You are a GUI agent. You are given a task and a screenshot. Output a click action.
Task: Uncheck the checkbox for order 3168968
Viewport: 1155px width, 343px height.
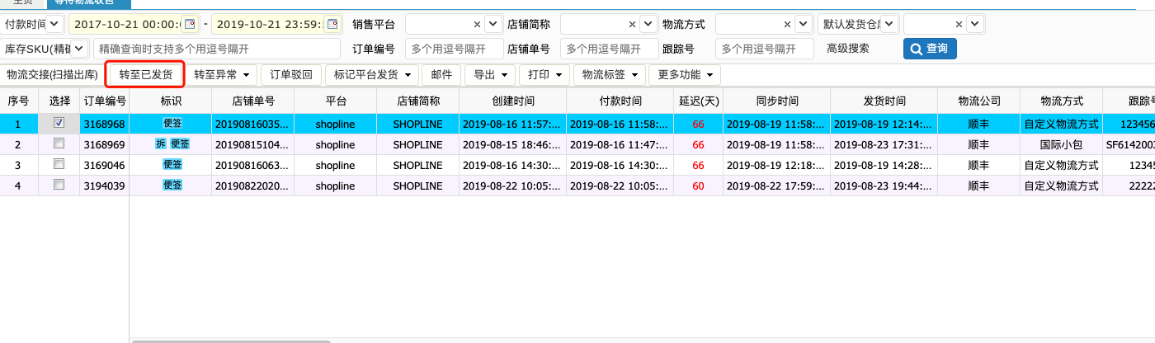[x=59, y=123]
